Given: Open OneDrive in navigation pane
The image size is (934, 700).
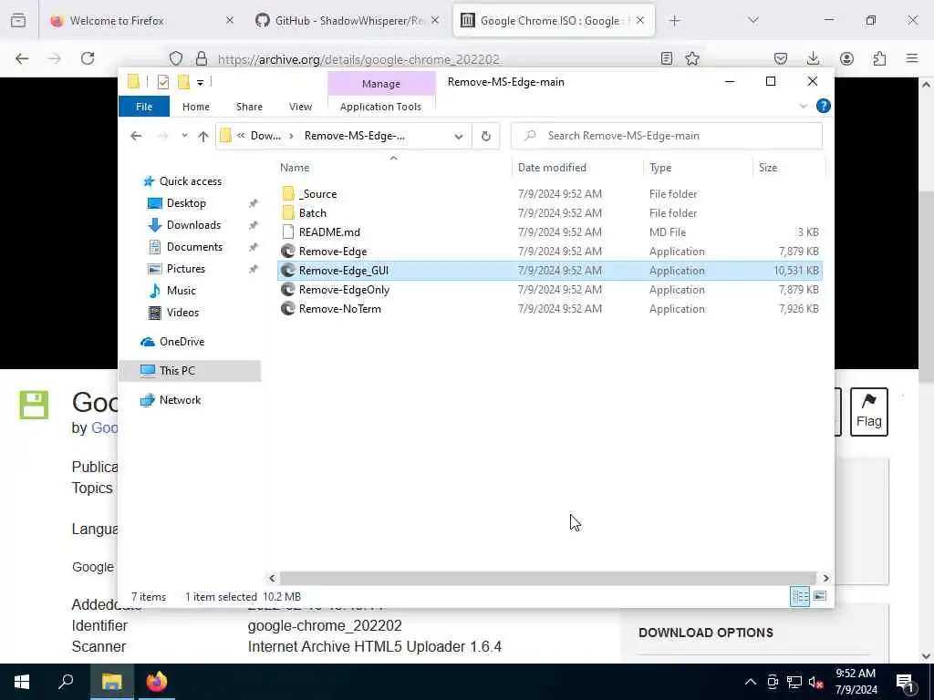Looking at the screenshot, I should tap(182, 342).
